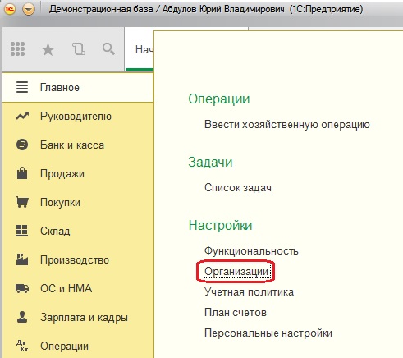Open Ввести хозяйственную операцию link
This screenshot has height=358, width=403.
287,125
